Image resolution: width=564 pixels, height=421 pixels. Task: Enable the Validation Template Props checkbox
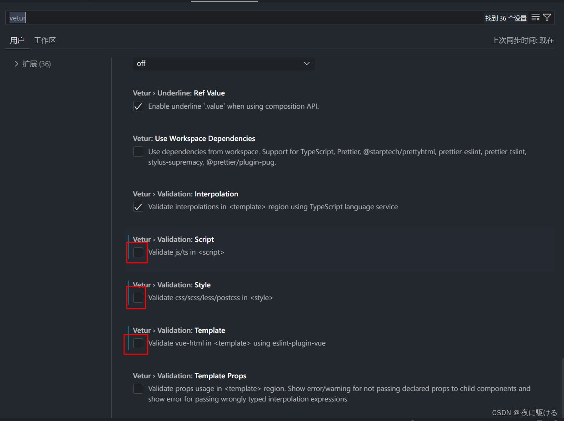coord(138,389)
